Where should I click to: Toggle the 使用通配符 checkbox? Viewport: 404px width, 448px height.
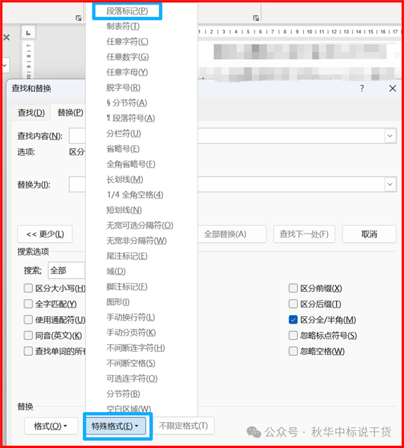(28, 320)
